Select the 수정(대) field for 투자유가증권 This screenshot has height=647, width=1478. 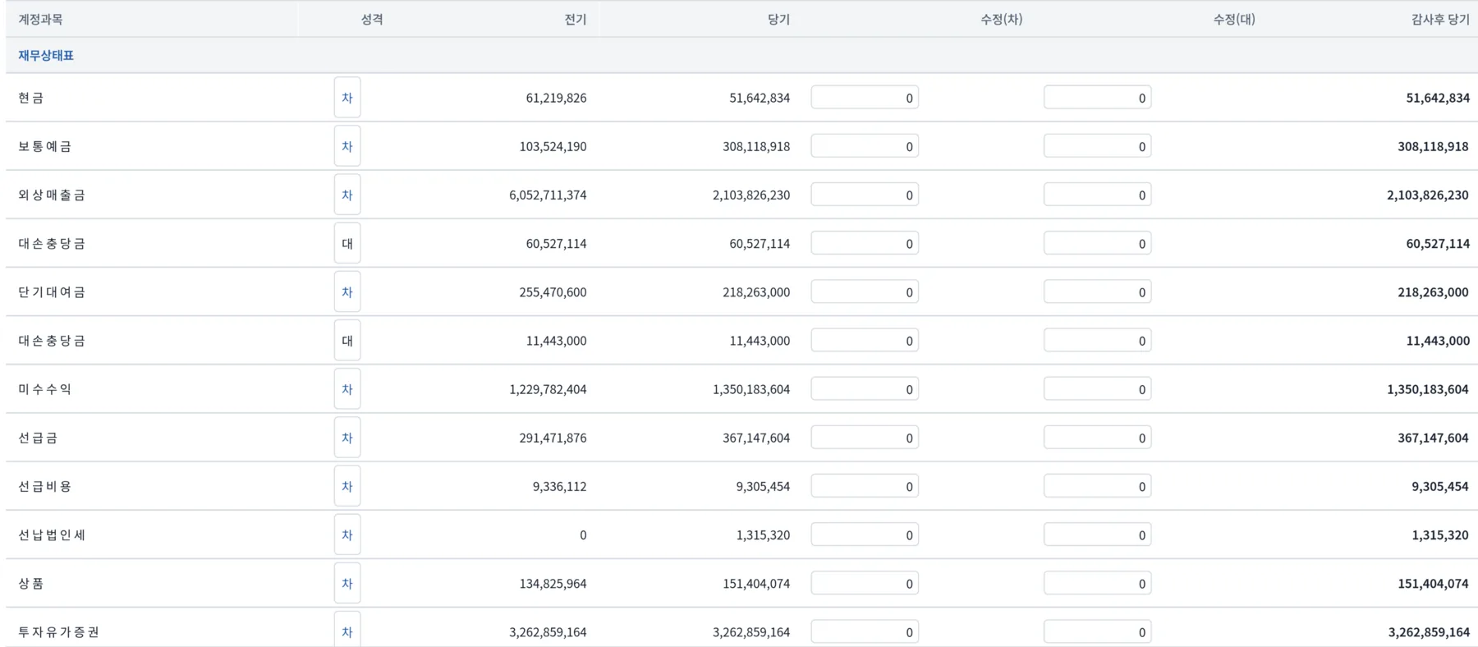point(1097,632)
